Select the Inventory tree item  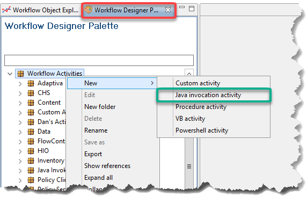(x=51, y=160)
